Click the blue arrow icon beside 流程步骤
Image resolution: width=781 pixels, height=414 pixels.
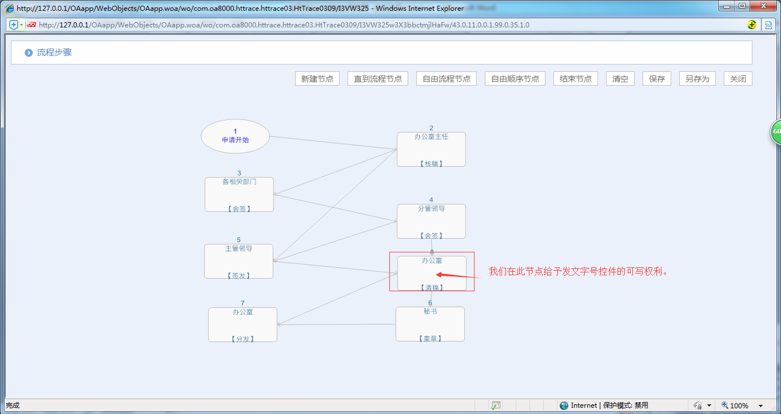pos(27,52)
